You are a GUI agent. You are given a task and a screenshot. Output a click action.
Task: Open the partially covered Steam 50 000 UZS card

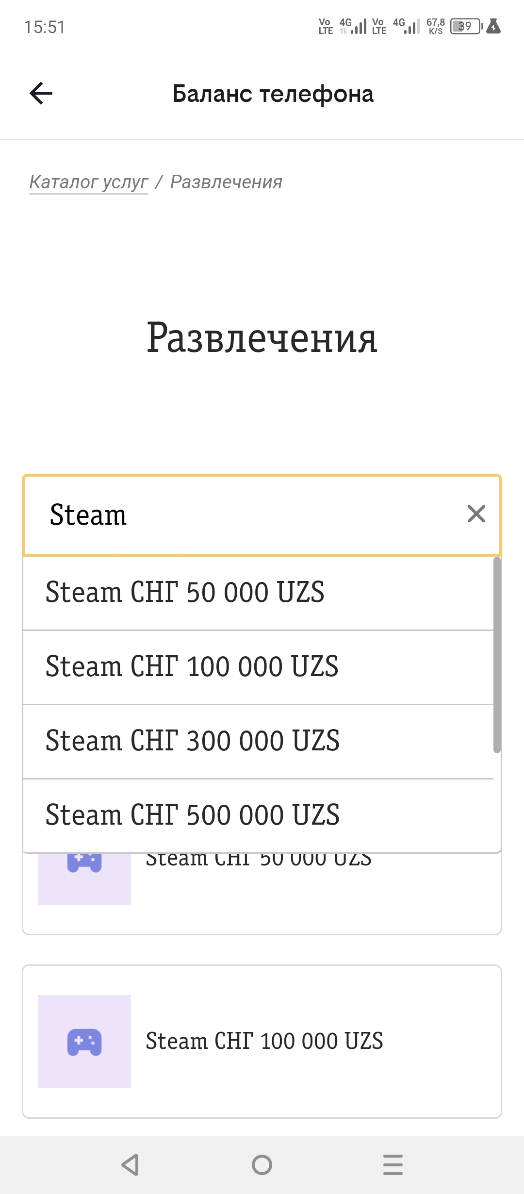262,893
